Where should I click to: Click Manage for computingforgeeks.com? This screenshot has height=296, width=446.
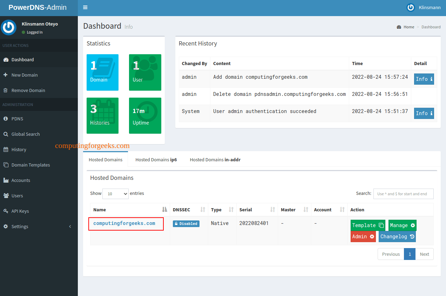coord(402,225)
